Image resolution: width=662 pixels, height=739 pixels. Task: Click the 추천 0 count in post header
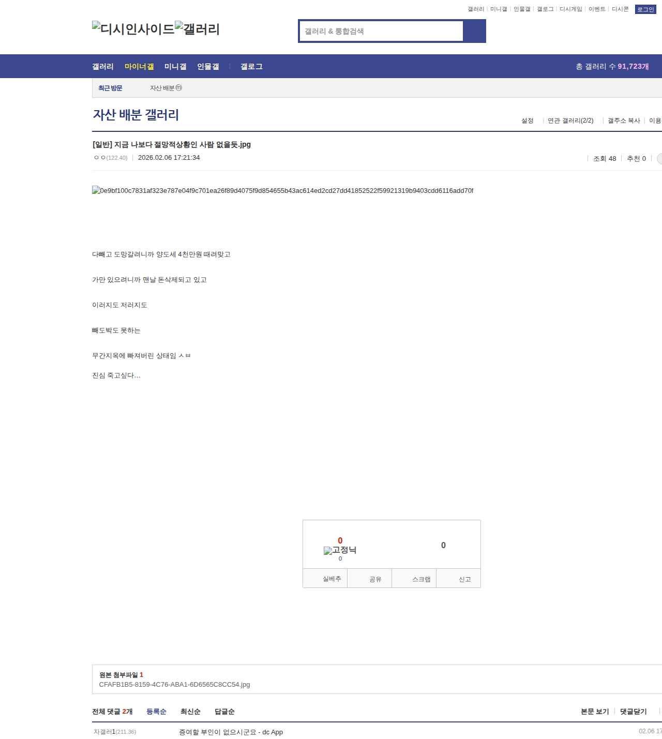pos(636,159)
